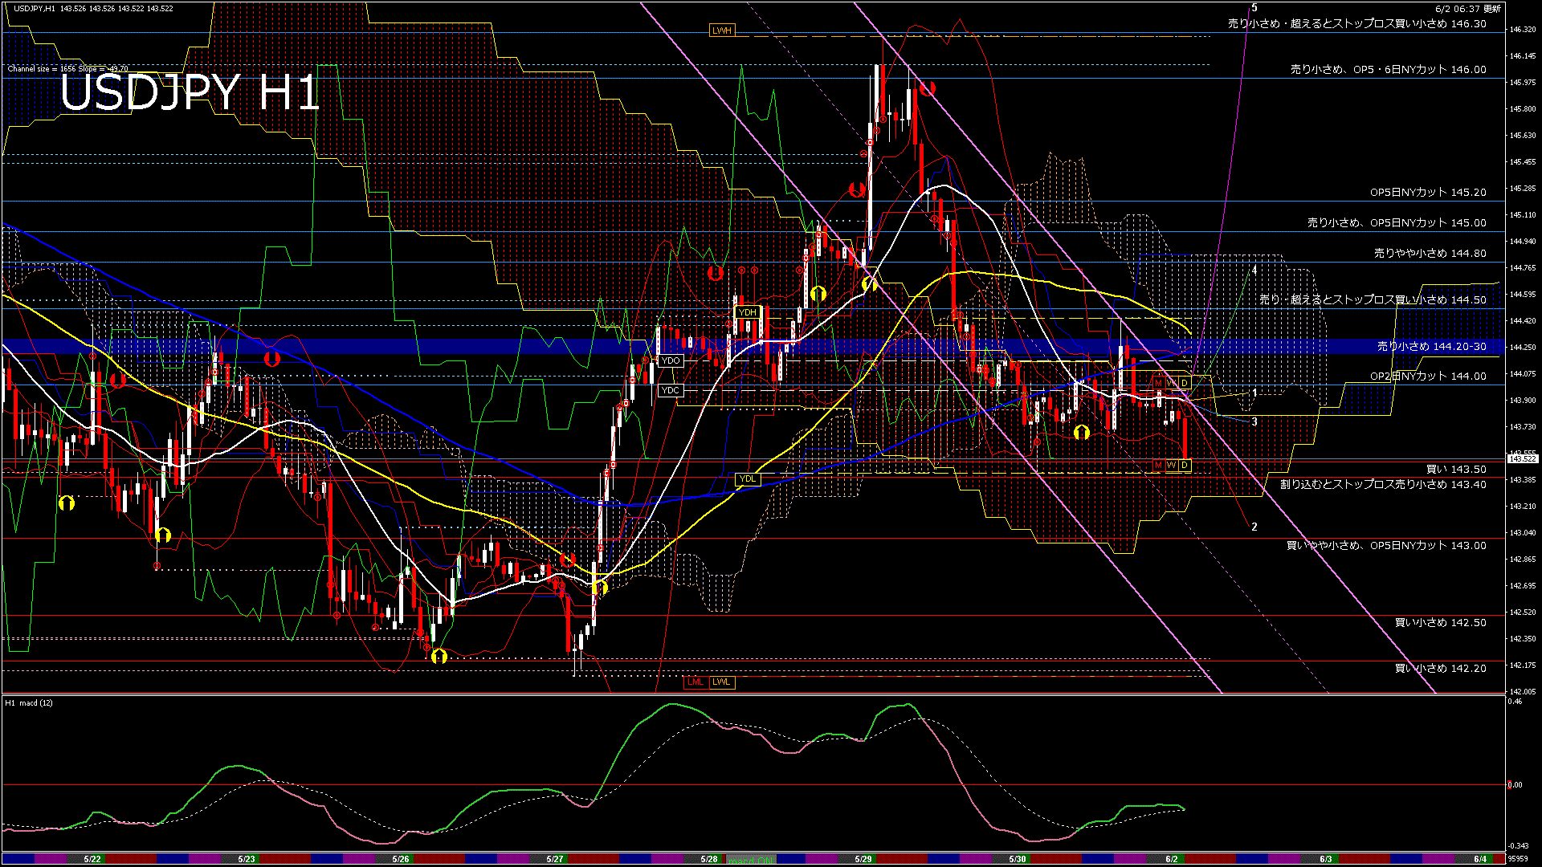Click the 'Channel size = 1656 Slope' info text

point(67,69)
